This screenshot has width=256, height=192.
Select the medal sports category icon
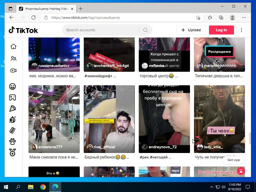pyautogui.click(x=12, y=152)
